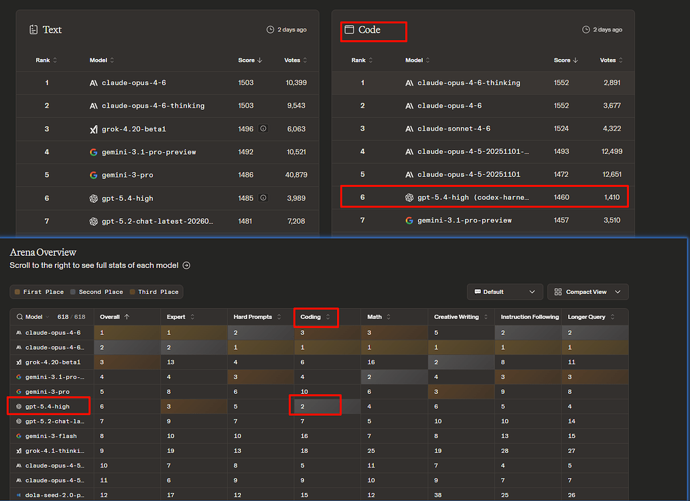
Task: Open the Code leaderboard heading
Action: pos(369,29)
